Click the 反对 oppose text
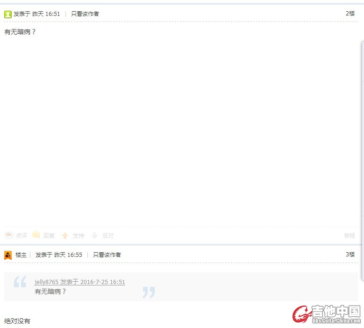Viewport: 364px width, 328px height. click(x=108, y=236)
